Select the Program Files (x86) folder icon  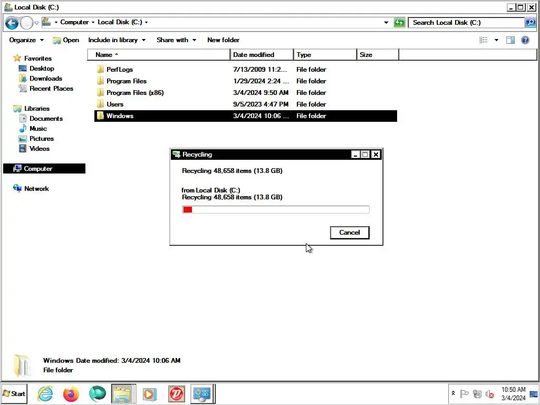click(x=100, y=93)
